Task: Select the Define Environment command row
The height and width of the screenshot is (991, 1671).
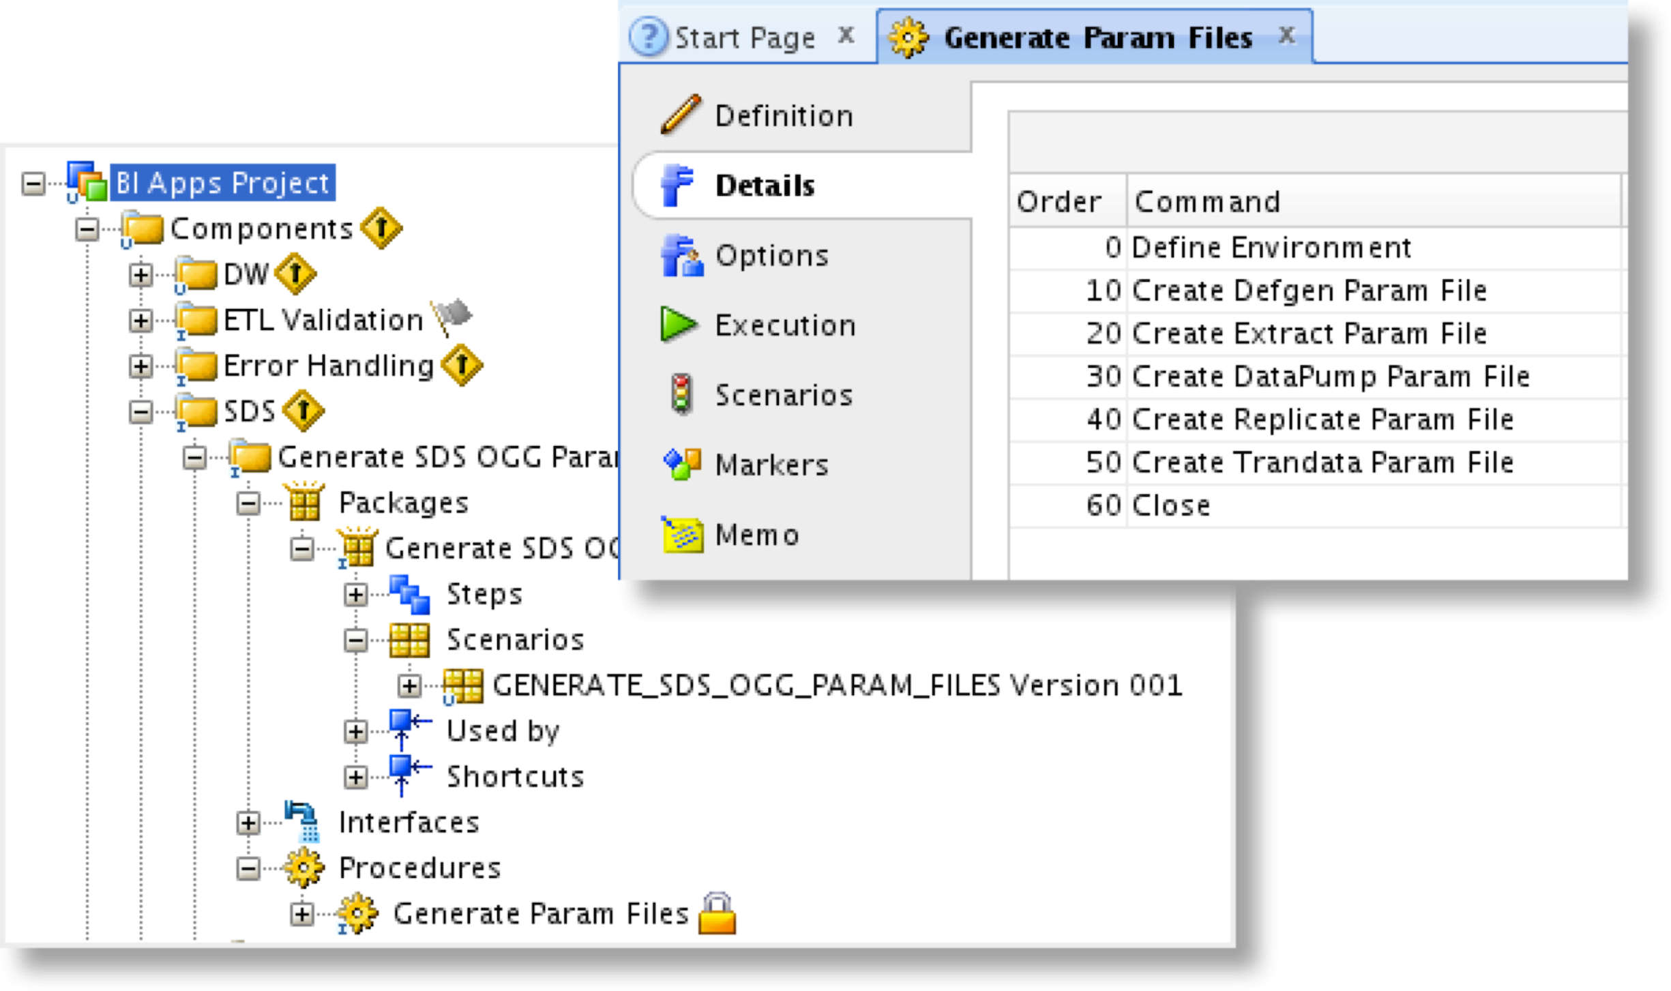Action: point(1315,248)
